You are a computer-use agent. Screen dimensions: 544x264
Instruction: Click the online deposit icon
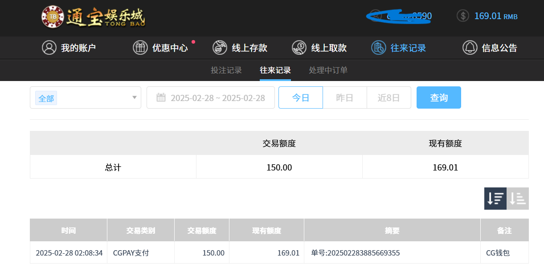coord(220,48)
